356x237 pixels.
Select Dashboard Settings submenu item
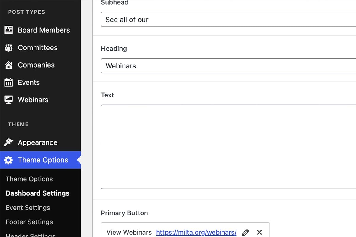point(37,193)
